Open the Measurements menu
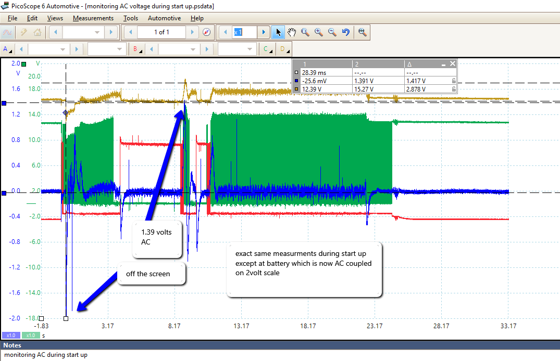Image resolution: width=560 pixels, height=361 pixels. pyautogui.click(x=93, y=18)
